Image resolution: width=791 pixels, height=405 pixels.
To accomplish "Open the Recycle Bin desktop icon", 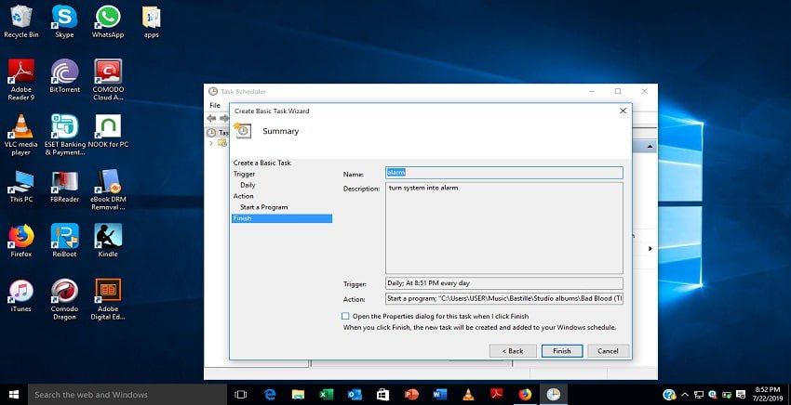I will (21, 21).
